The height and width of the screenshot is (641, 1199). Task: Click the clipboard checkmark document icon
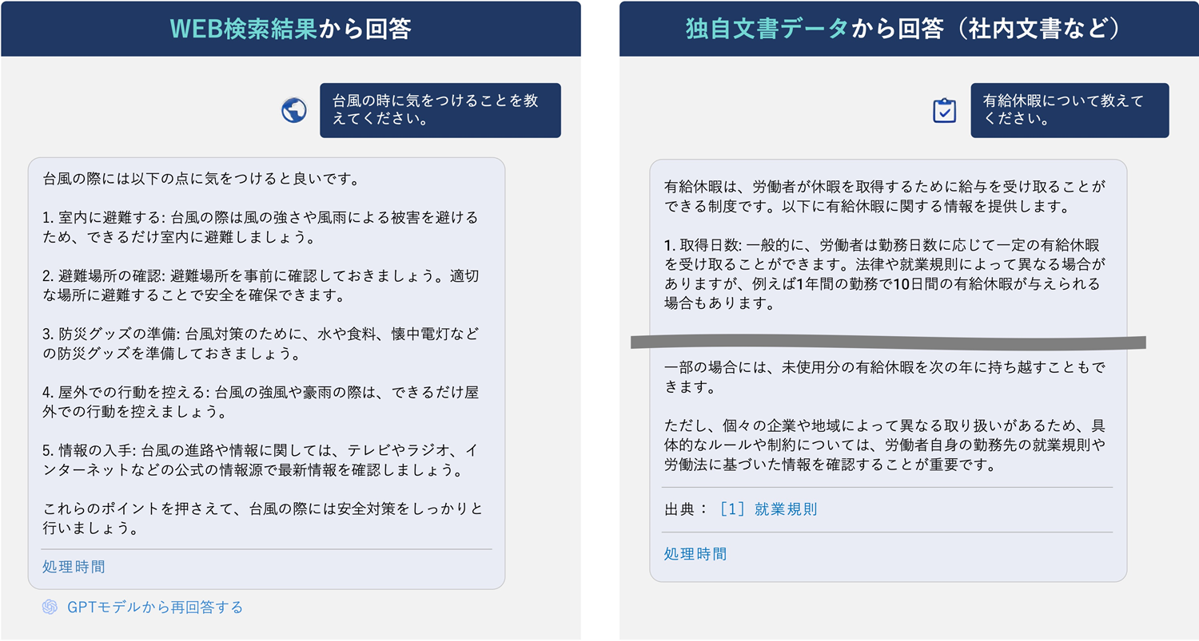click(945, 110)
